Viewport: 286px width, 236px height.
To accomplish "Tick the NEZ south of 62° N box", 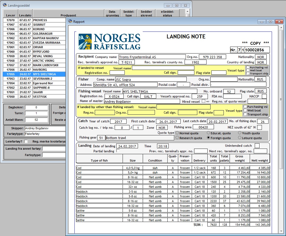I will click(260, 127).
